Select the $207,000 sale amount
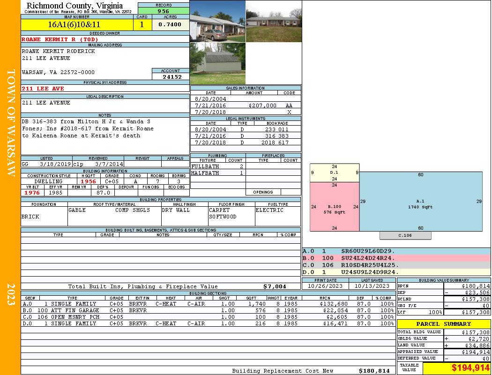Screen dimensions: 492x375 262,105
